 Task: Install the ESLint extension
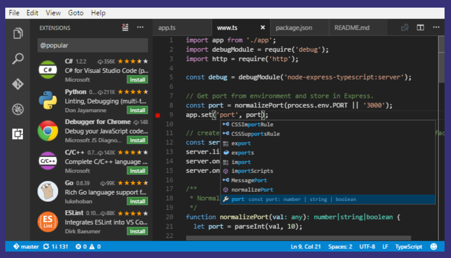[137, 232]
